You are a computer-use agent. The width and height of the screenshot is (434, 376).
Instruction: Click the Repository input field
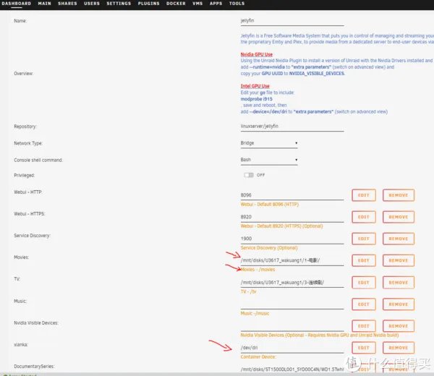[x=292, y=126]
